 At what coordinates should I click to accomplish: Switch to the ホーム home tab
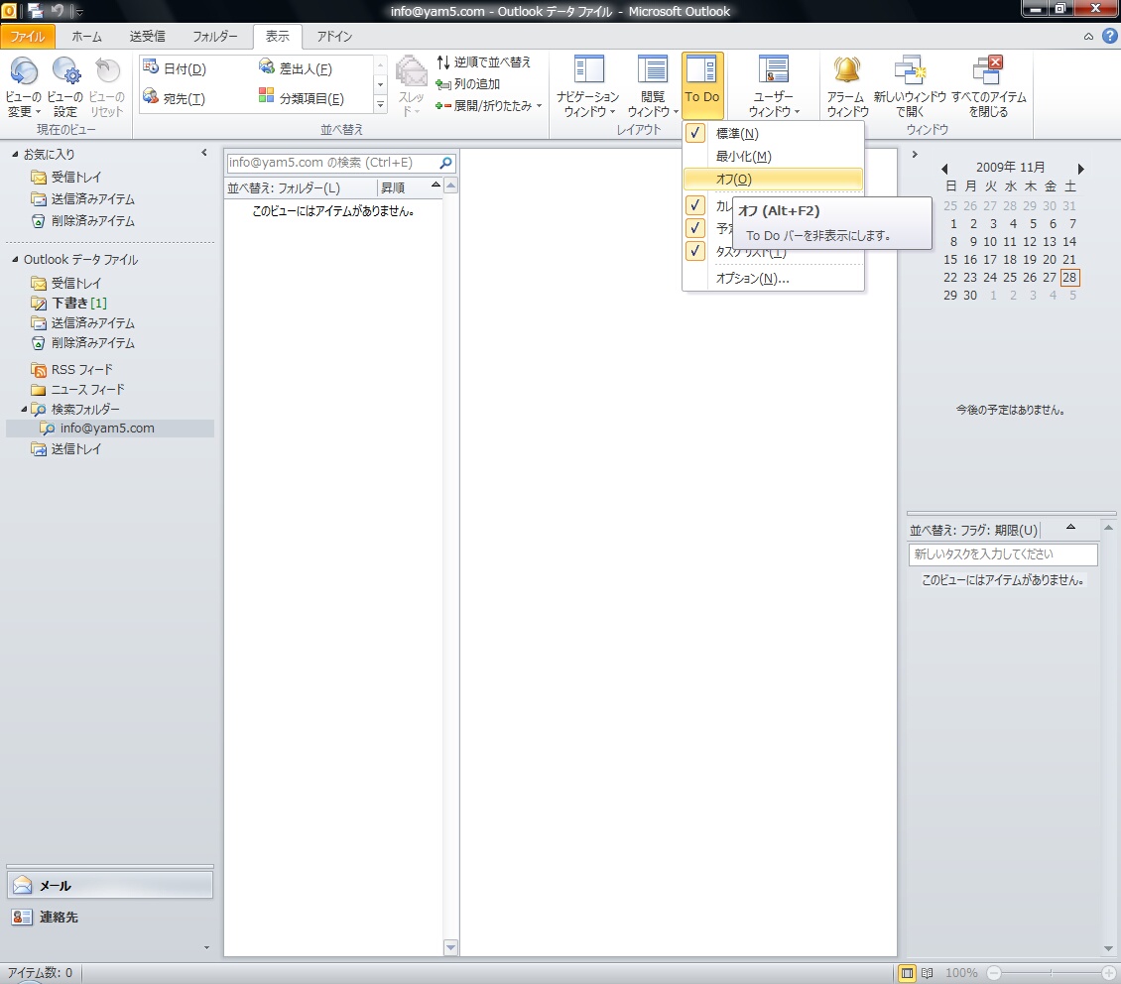pyautogui.click(x=86, y=37)
